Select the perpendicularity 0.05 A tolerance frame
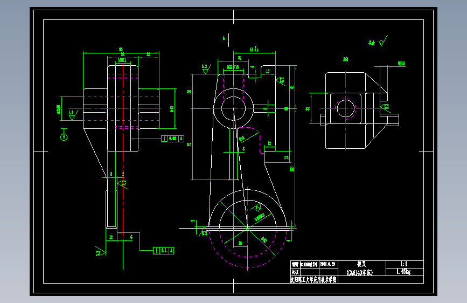 tap(172, 139)
